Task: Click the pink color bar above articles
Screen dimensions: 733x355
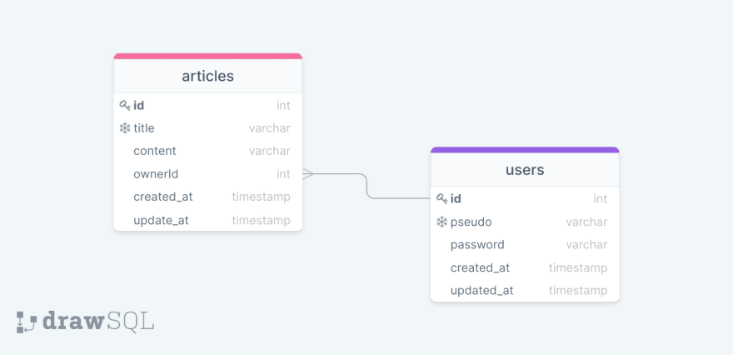Action: click(208, 56)
